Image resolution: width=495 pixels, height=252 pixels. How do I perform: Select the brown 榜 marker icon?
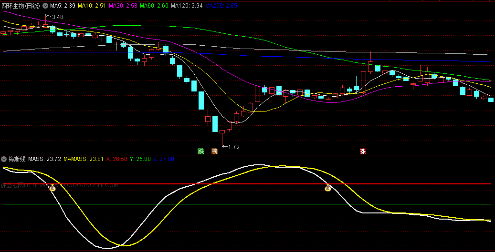click(x=214, y=151)
